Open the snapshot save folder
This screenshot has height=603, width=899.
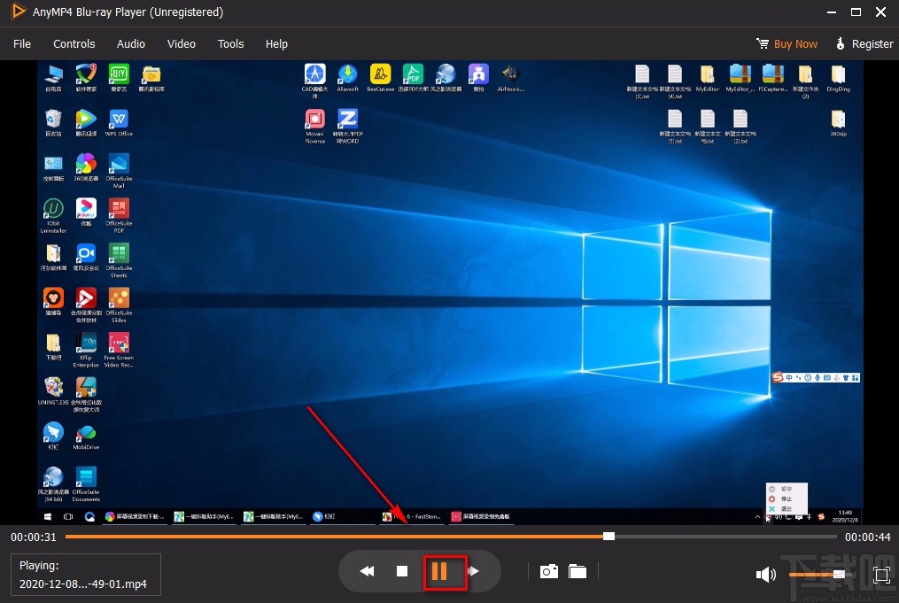coord(577,571)
